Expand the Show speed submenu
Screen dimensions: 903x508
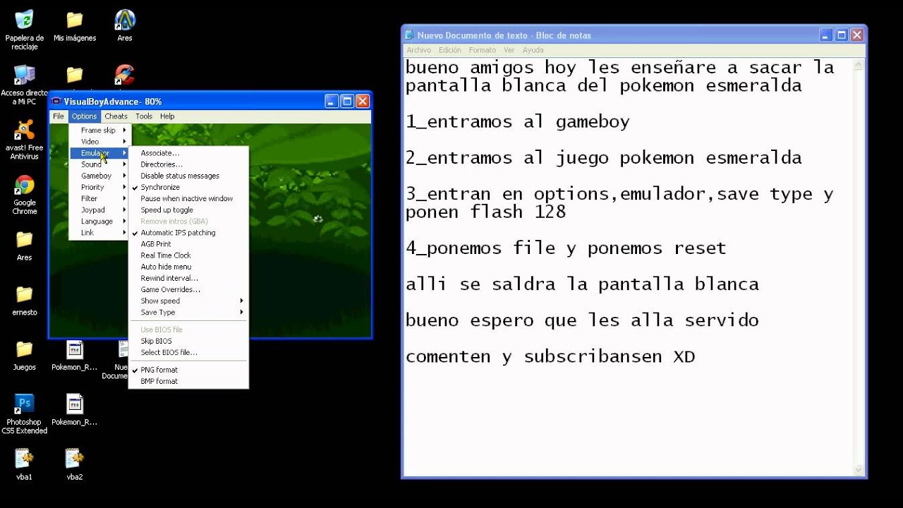click(x=188, y=301)
